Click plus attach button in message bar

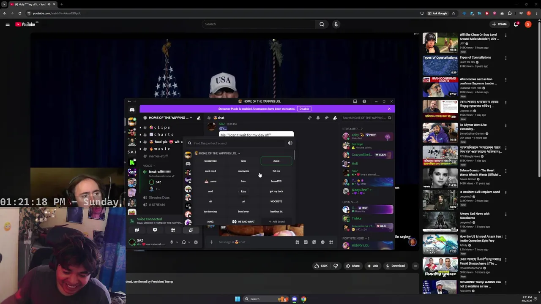211,242
